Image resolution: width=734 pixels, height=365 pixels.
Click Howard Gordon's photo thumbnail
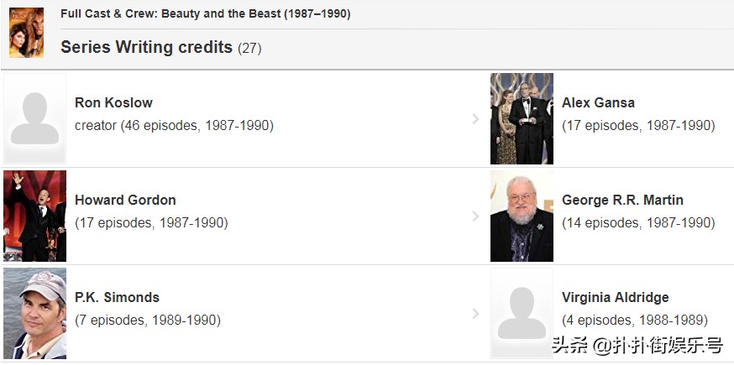click(x=34, y=216)
